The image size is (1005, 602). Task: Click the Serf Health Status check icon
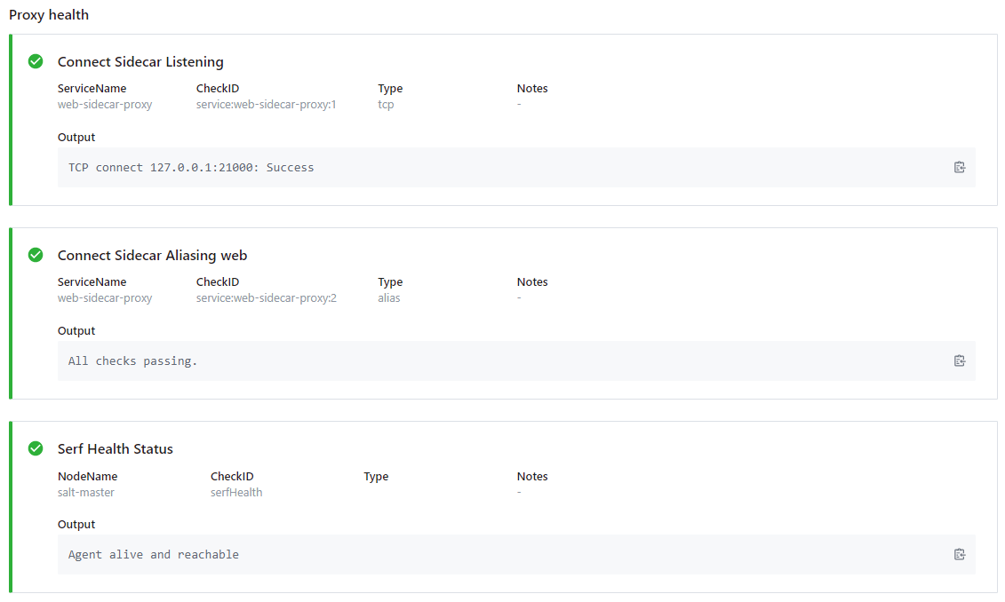tap(36, 448)
